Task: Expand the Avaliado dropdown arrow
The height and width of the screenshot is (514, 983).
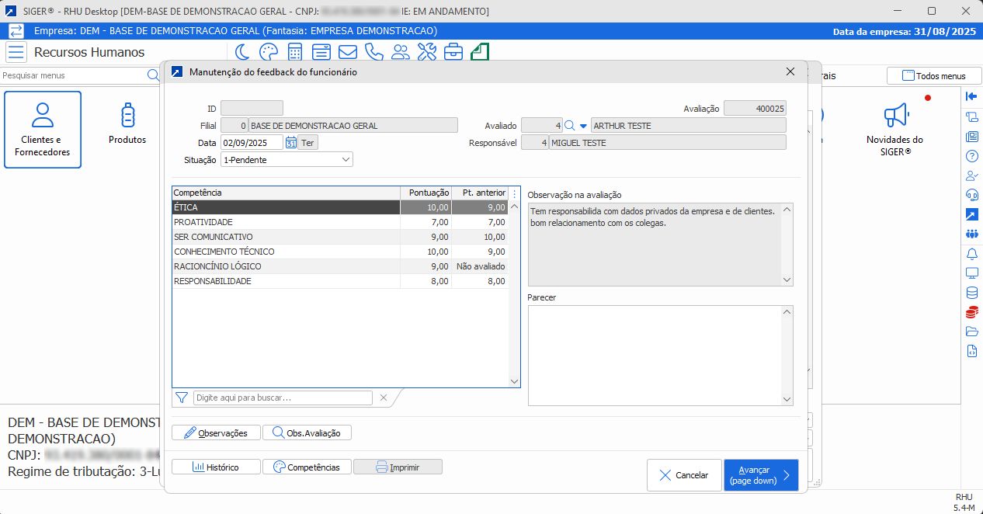Action: click(583, 126)
